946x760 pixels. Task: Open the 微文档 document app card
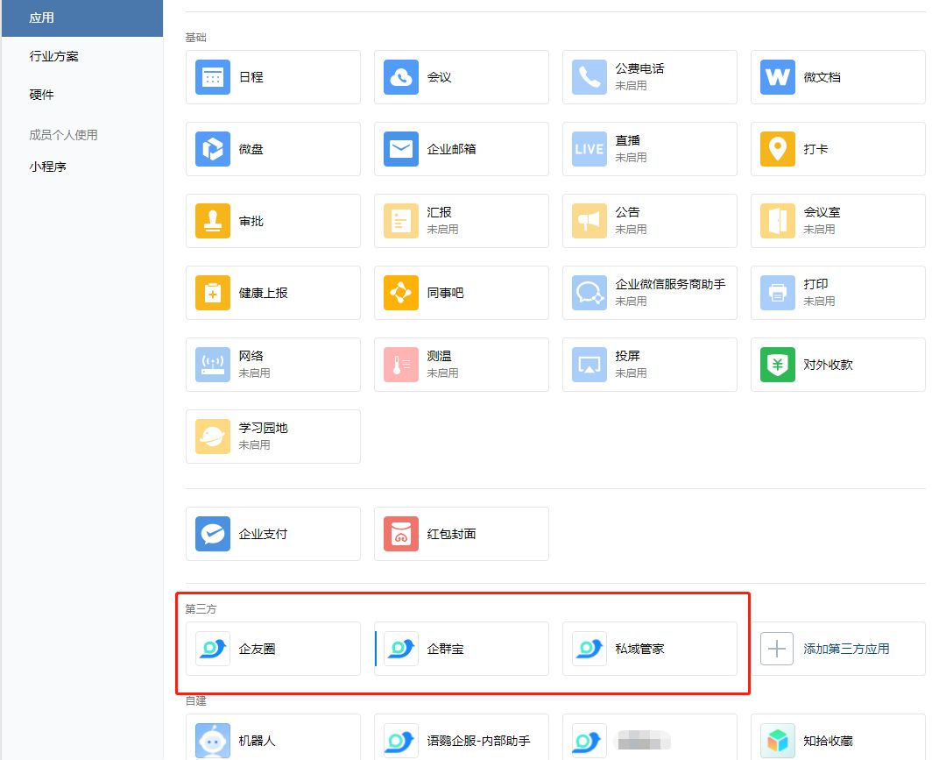tap(837, 77)
